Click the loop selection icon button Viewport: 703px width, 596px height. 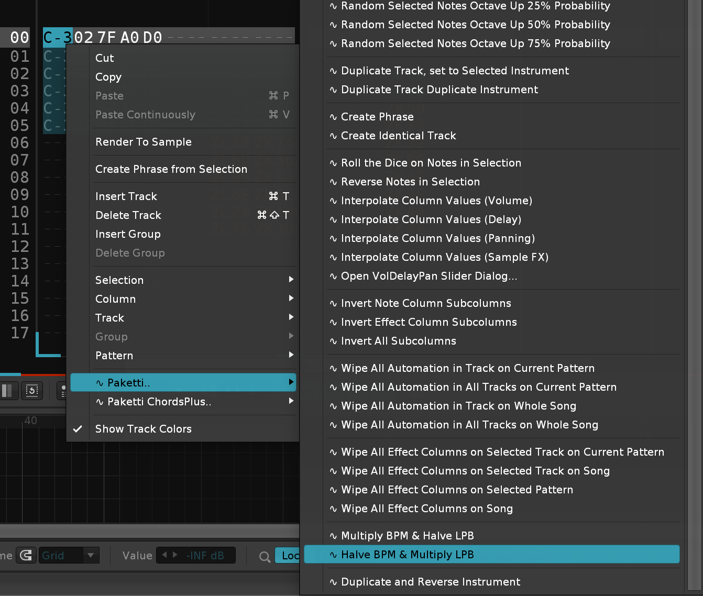pos(32,391)
